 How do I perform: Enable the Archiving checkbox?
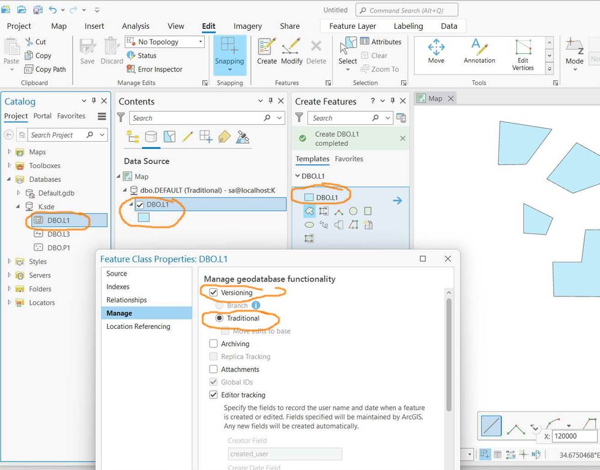(x=214, y=344)
